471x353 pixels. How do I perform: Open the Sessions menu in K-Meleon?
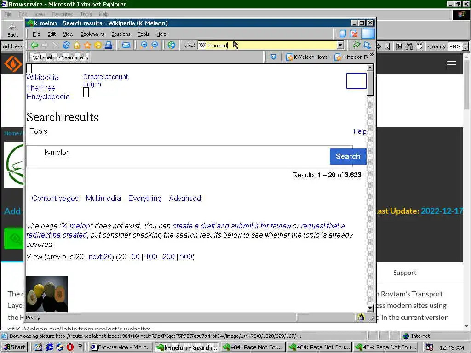coord(121,34)
